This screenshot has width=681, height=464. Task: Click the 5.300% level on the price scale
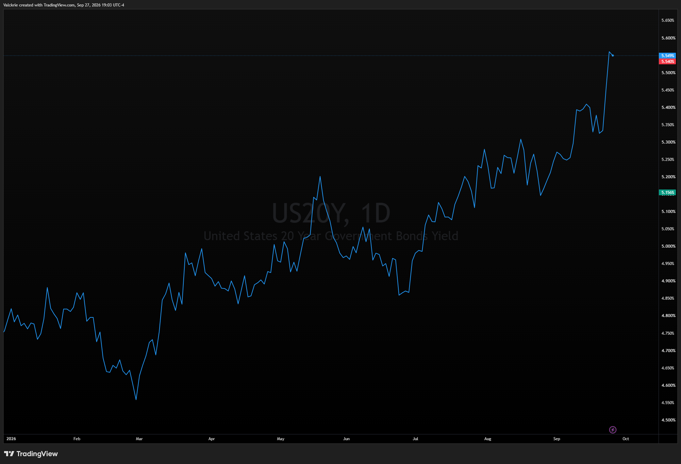668,142
